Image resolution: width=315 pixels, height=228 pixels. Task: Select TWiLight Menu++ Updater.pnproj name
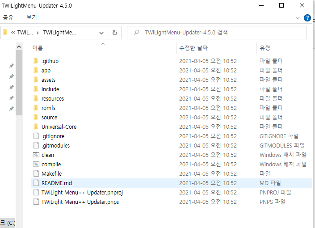tap(82, 192)
